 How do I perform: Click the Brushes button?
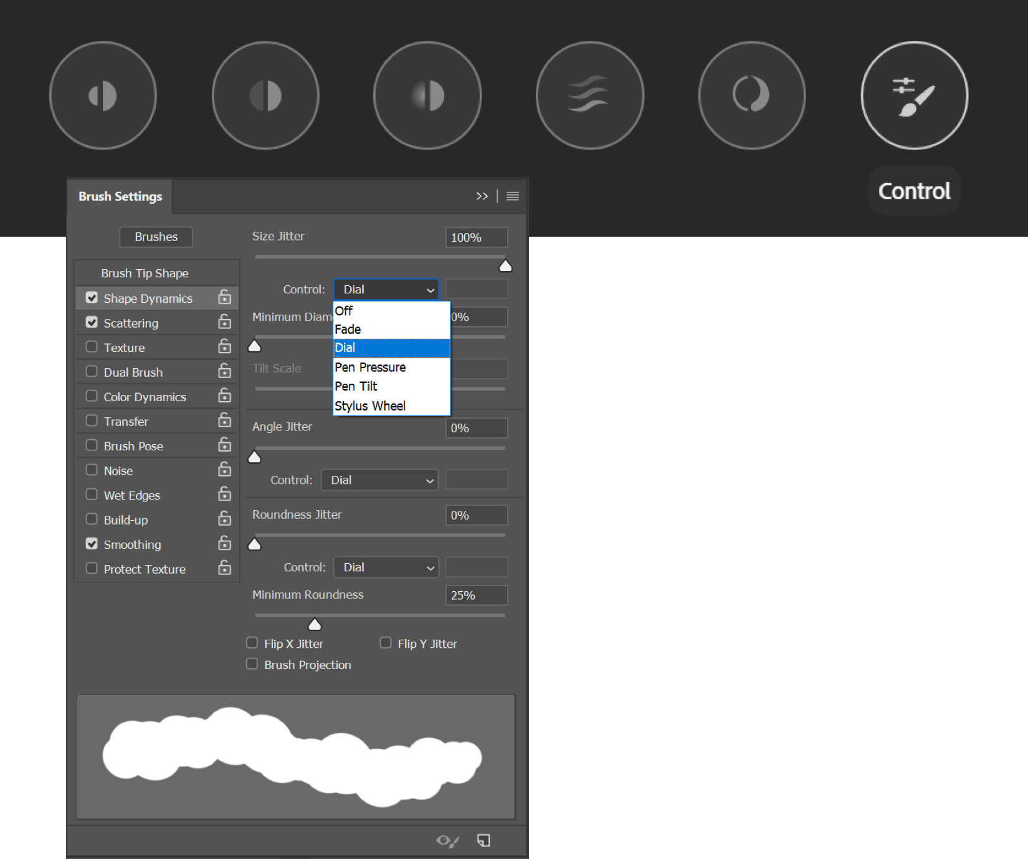coord(156,237)
